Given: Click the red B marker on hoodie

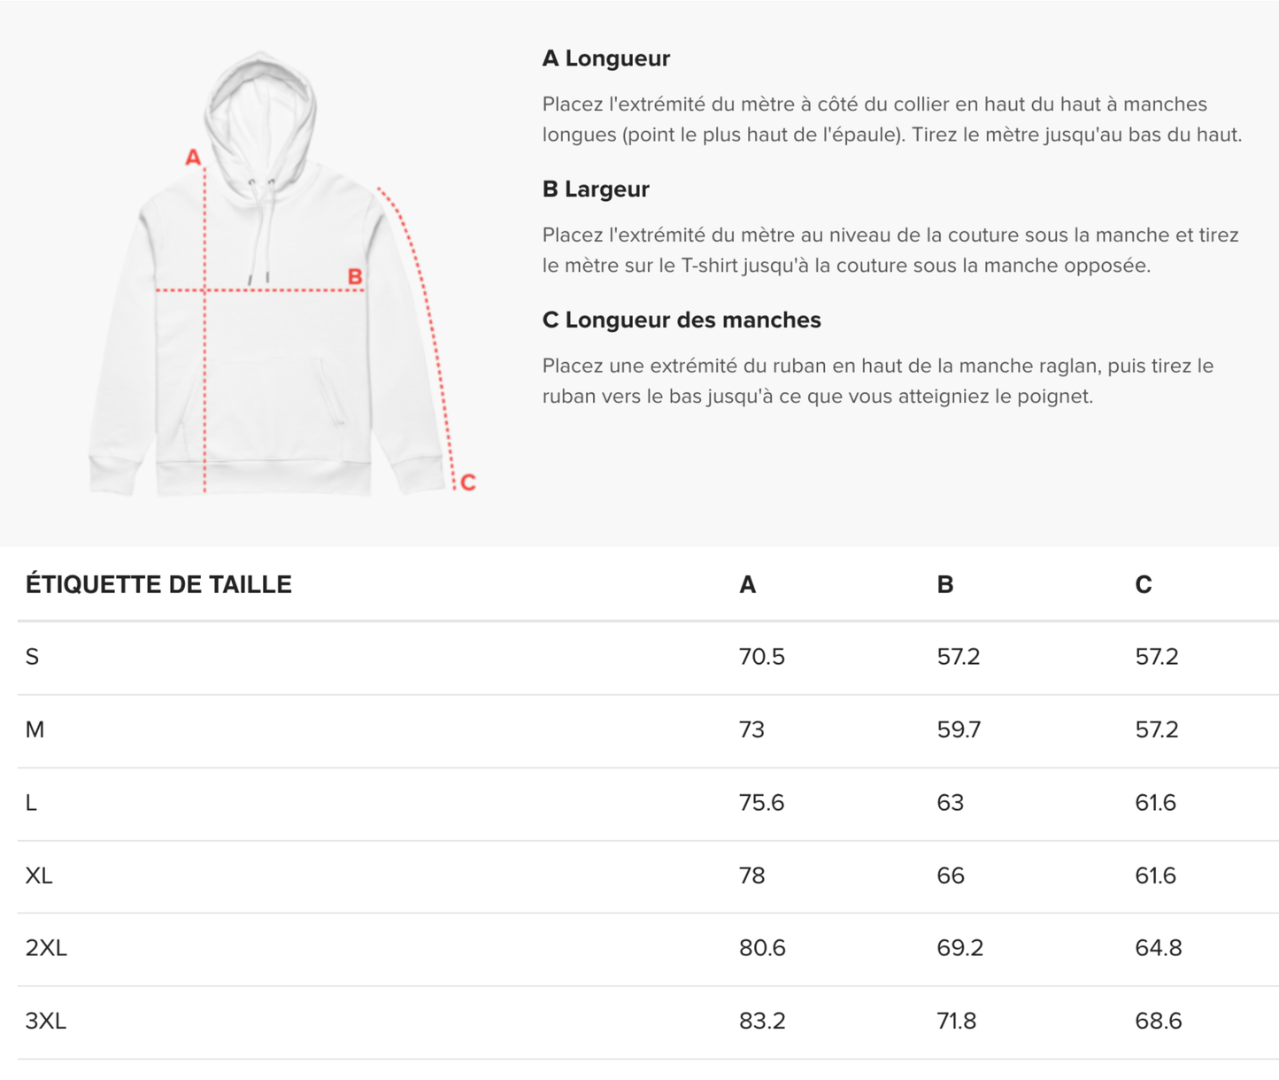Looking at the screenshot, I should 355,277.
